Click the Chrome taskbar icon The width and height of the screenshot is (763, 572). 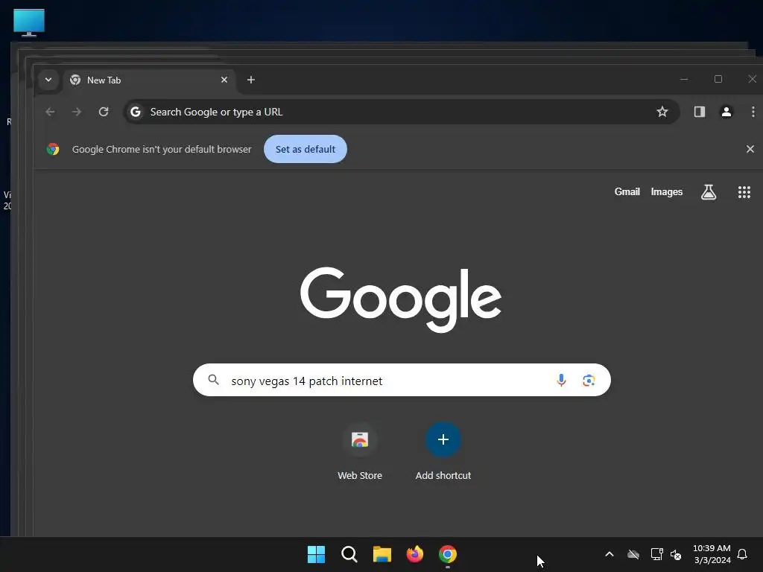448,554
